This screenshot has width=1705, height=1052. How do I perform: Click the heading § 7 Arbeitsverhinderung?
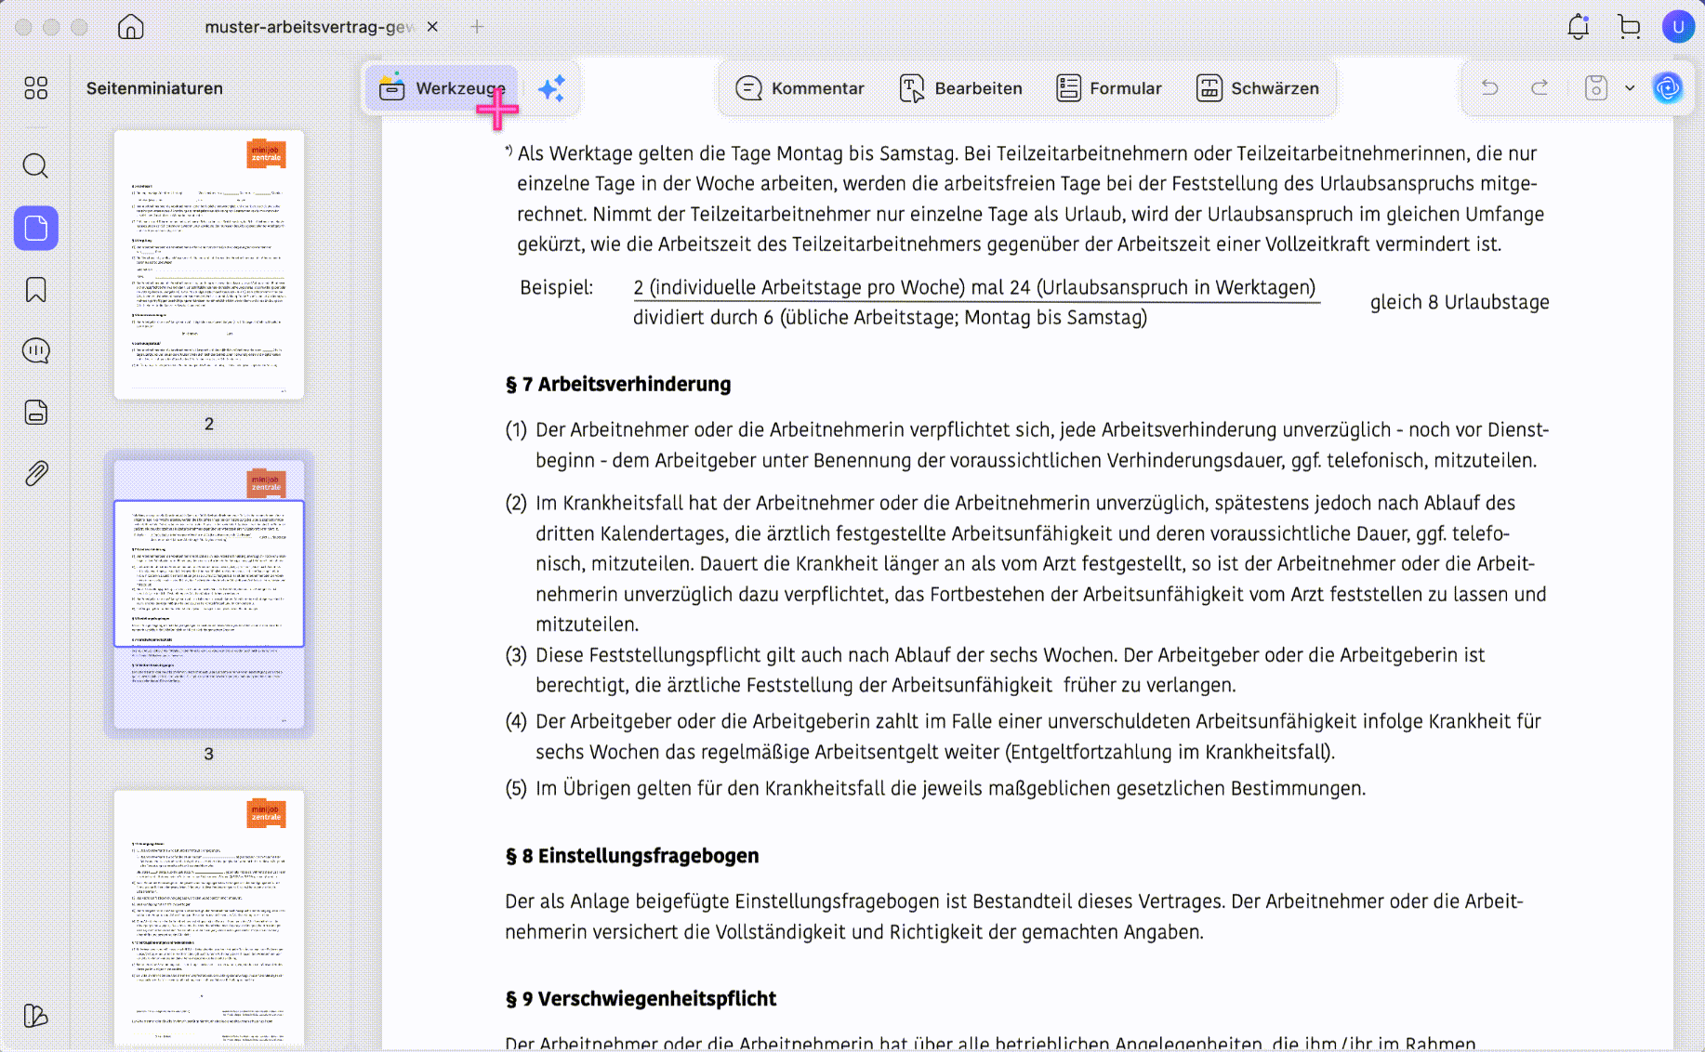(x=618, y=384)
